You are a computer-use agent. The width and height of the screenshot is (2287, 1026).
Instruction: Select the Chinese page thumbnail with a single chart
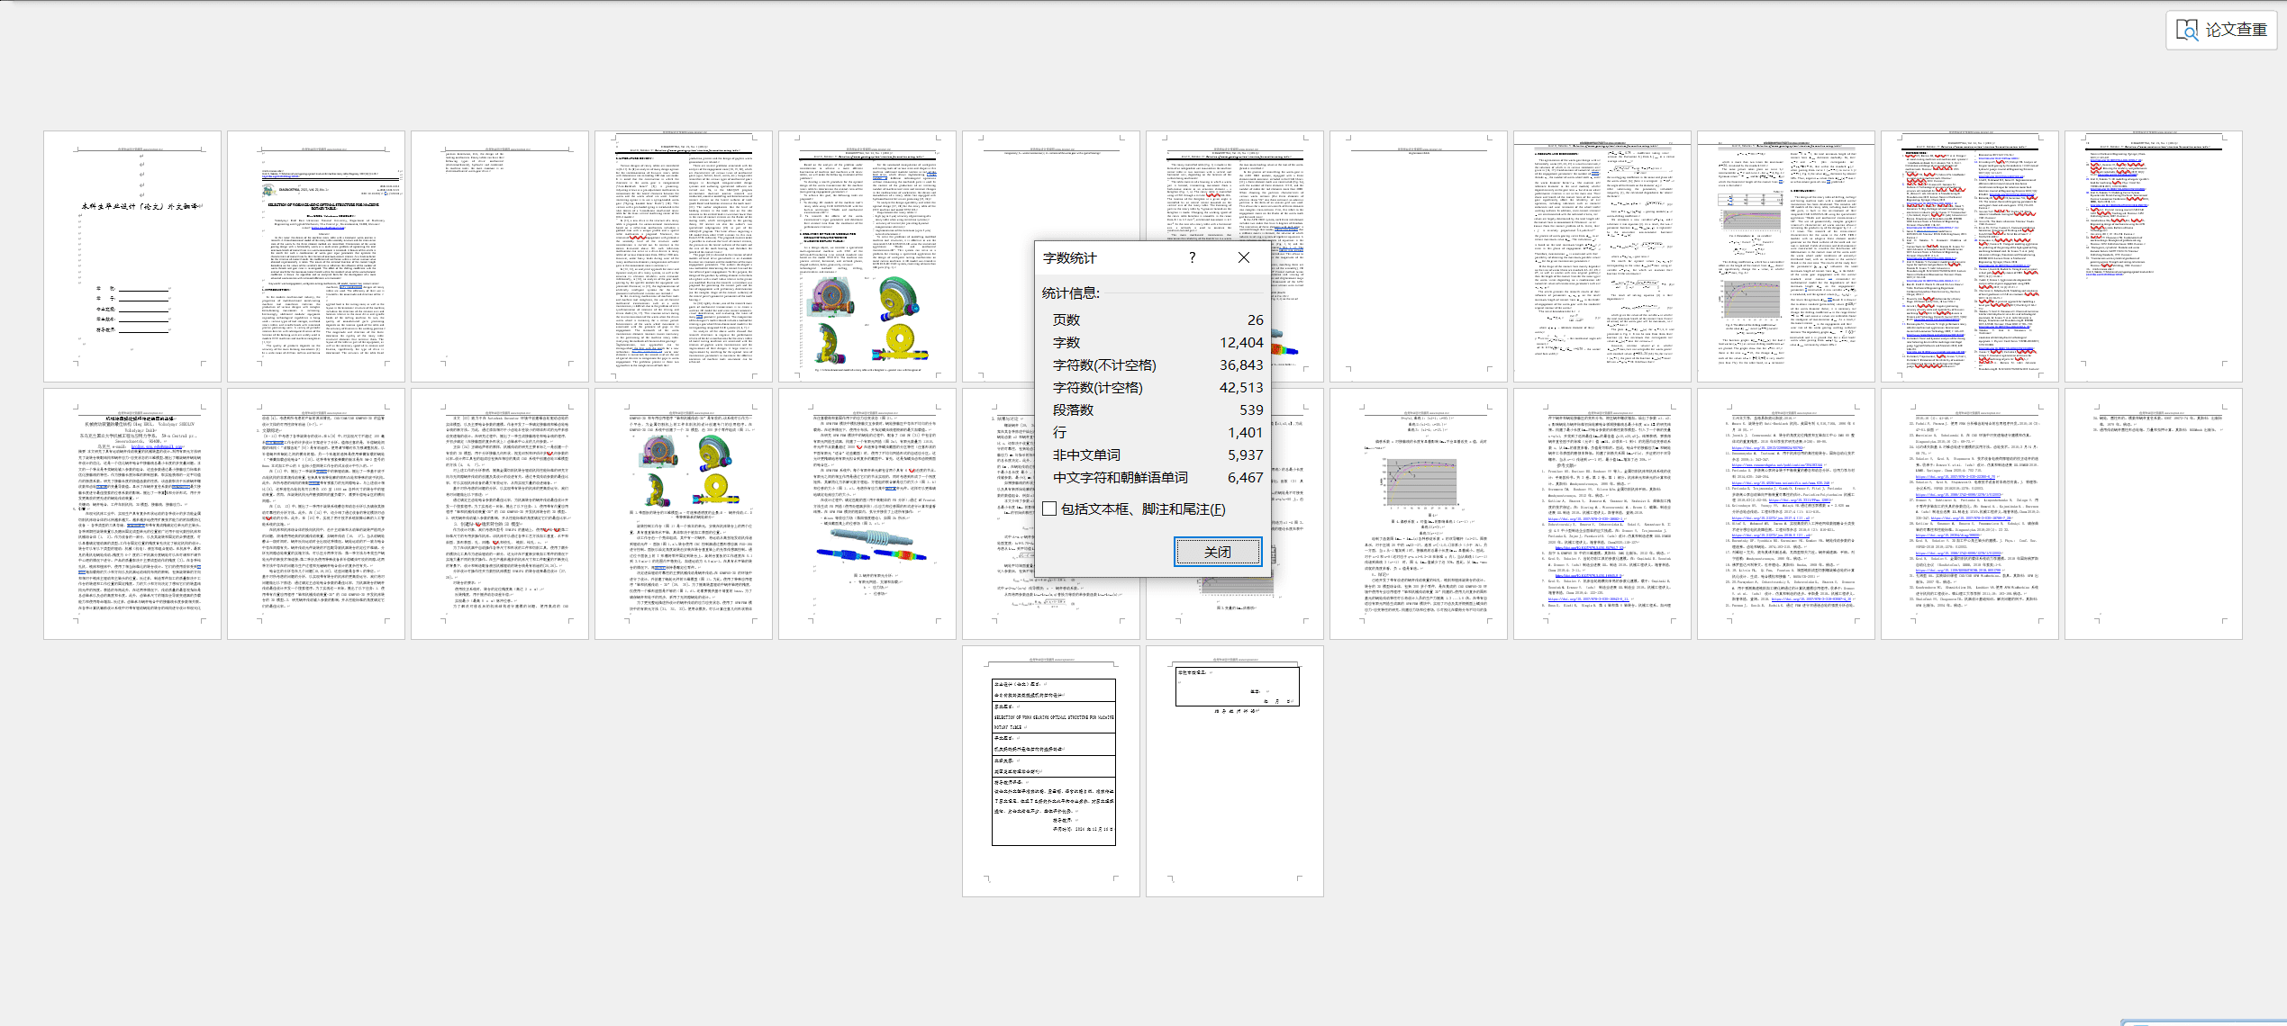coord(1419,514)
